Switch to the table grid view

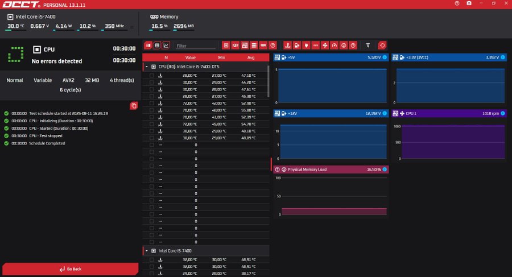pos(157,46)
